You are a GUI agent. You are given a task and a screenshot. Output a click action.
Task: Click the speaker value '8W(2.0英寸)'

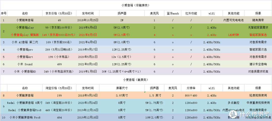[122, 42]
